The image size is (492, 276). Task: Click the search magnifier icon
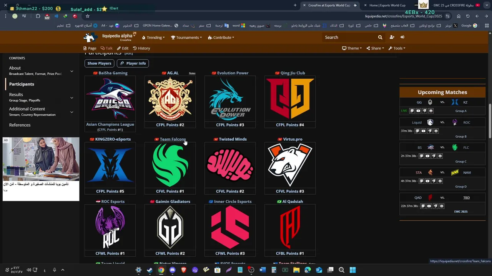[380, 37]
